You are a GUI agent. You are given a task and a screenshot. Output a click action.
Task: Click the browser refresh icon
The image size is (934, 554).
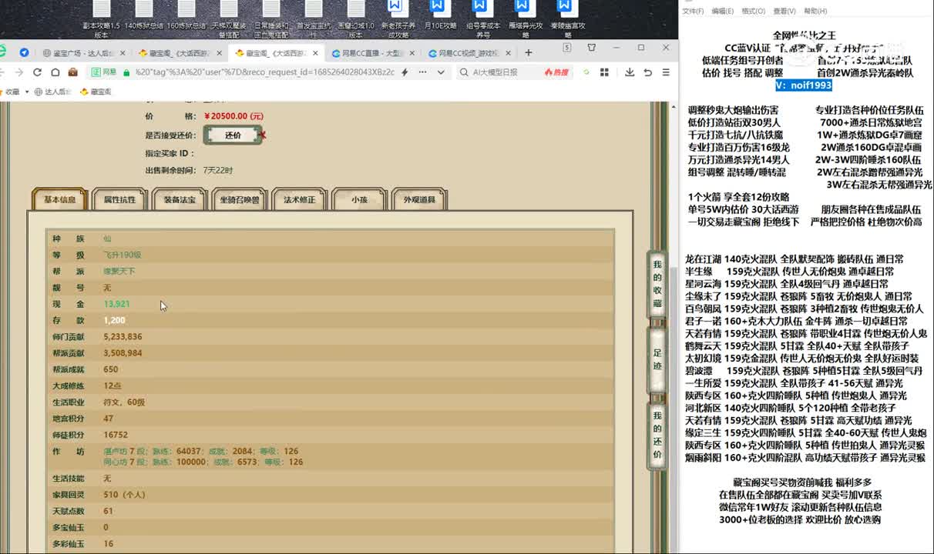(36, 72)
